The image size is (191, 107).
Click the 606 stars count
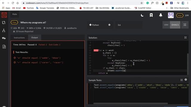point(14,28)
